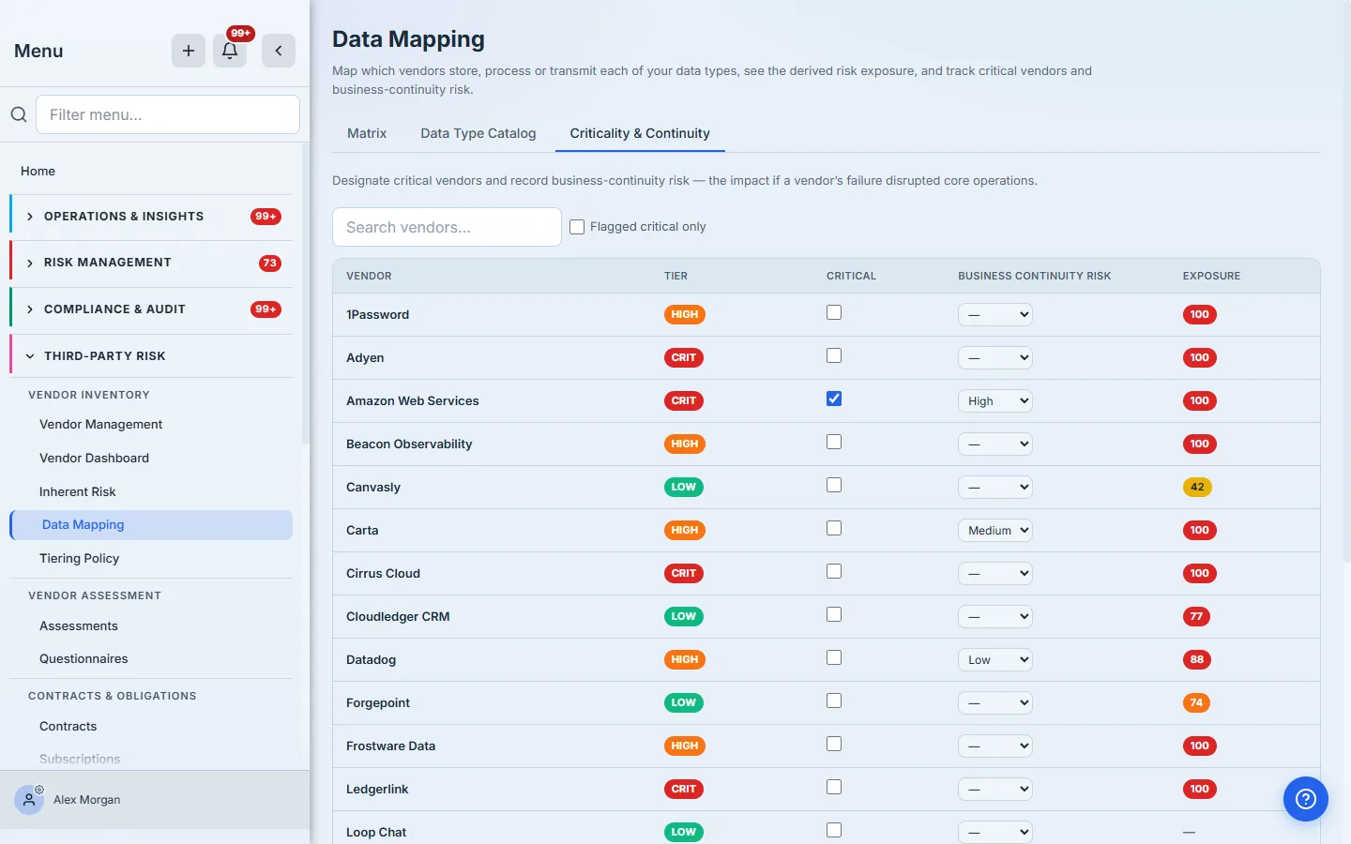Mark Canvasly as critical
This screenshot has width=1351, height=844.
pyautogui.click(x=834, y=486)
